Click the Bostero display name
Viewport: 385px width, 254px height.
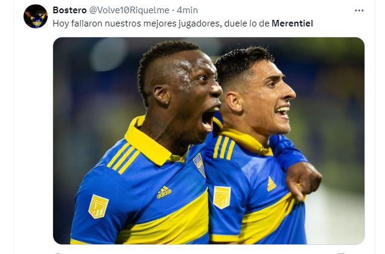[69, 10]
